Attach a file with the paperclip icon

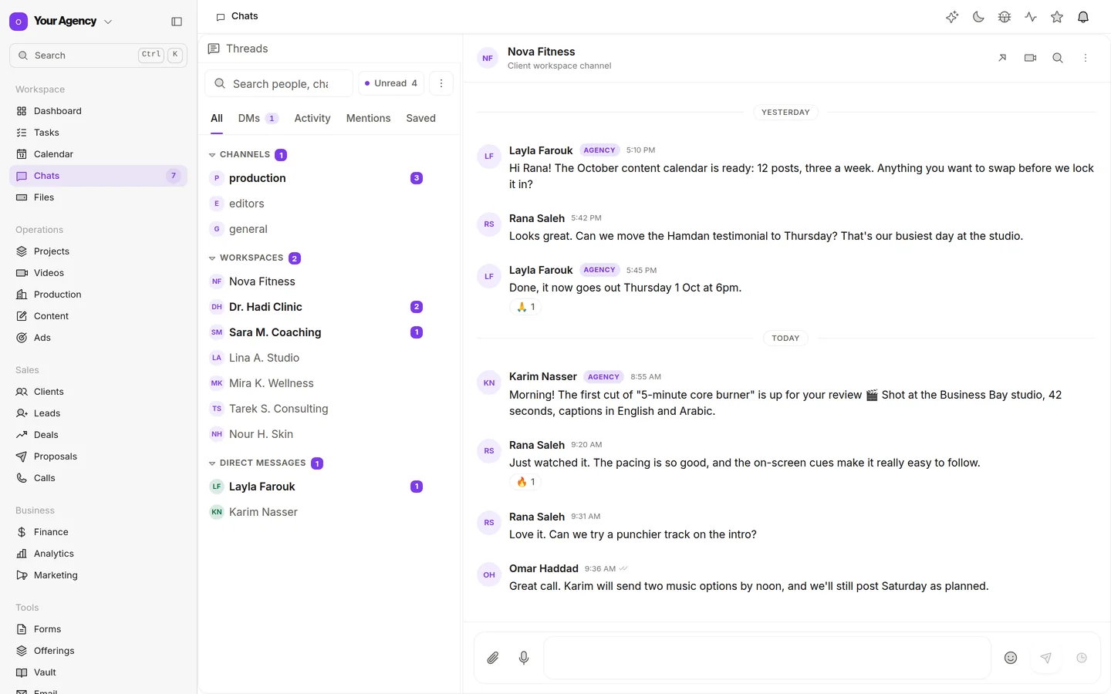tap(493, 658)
